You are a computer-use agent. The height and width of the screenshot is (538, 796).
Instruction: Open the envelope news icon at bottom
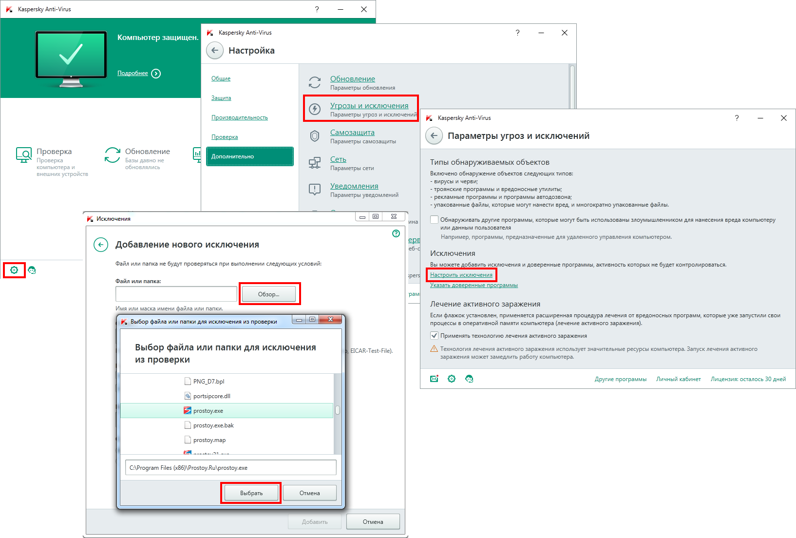click(x=434, y=379)
